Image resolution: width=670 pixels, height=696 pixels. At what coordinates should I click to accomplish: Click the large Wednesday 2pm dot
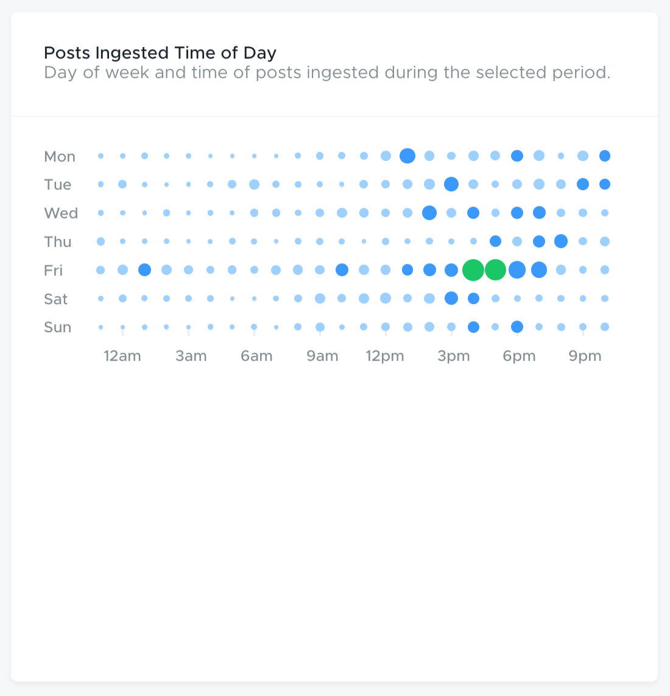[x=429, y=213]
